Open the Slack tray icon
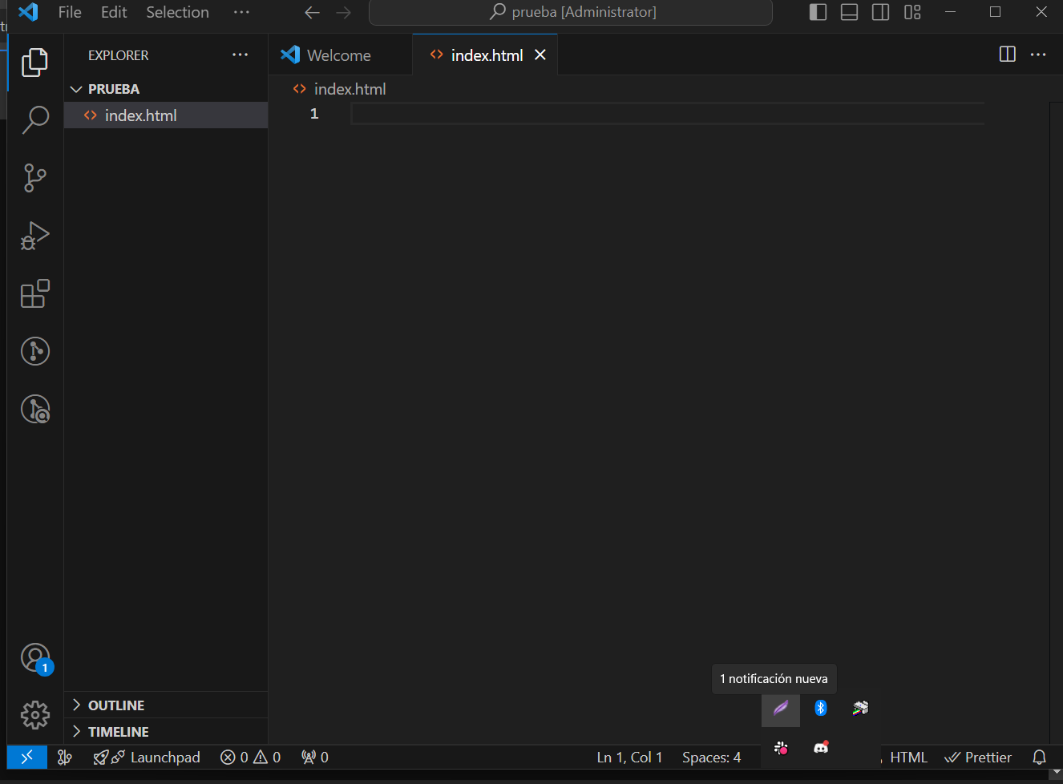 [781, 748]
